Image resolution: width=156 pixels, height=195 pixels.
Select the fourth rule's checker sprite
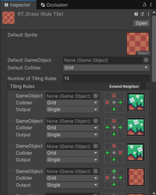(136, 177)
